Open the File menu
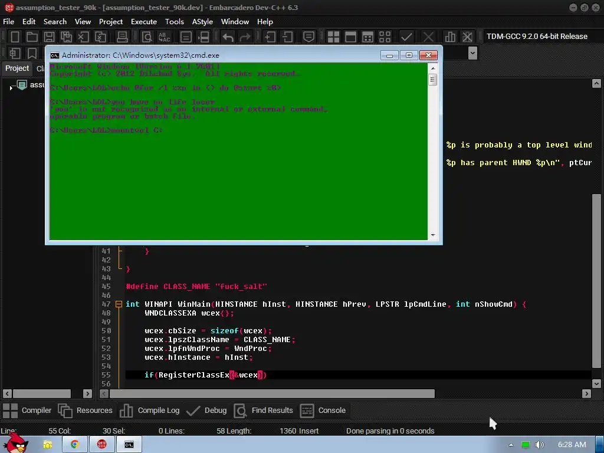 tap(8, 22)
